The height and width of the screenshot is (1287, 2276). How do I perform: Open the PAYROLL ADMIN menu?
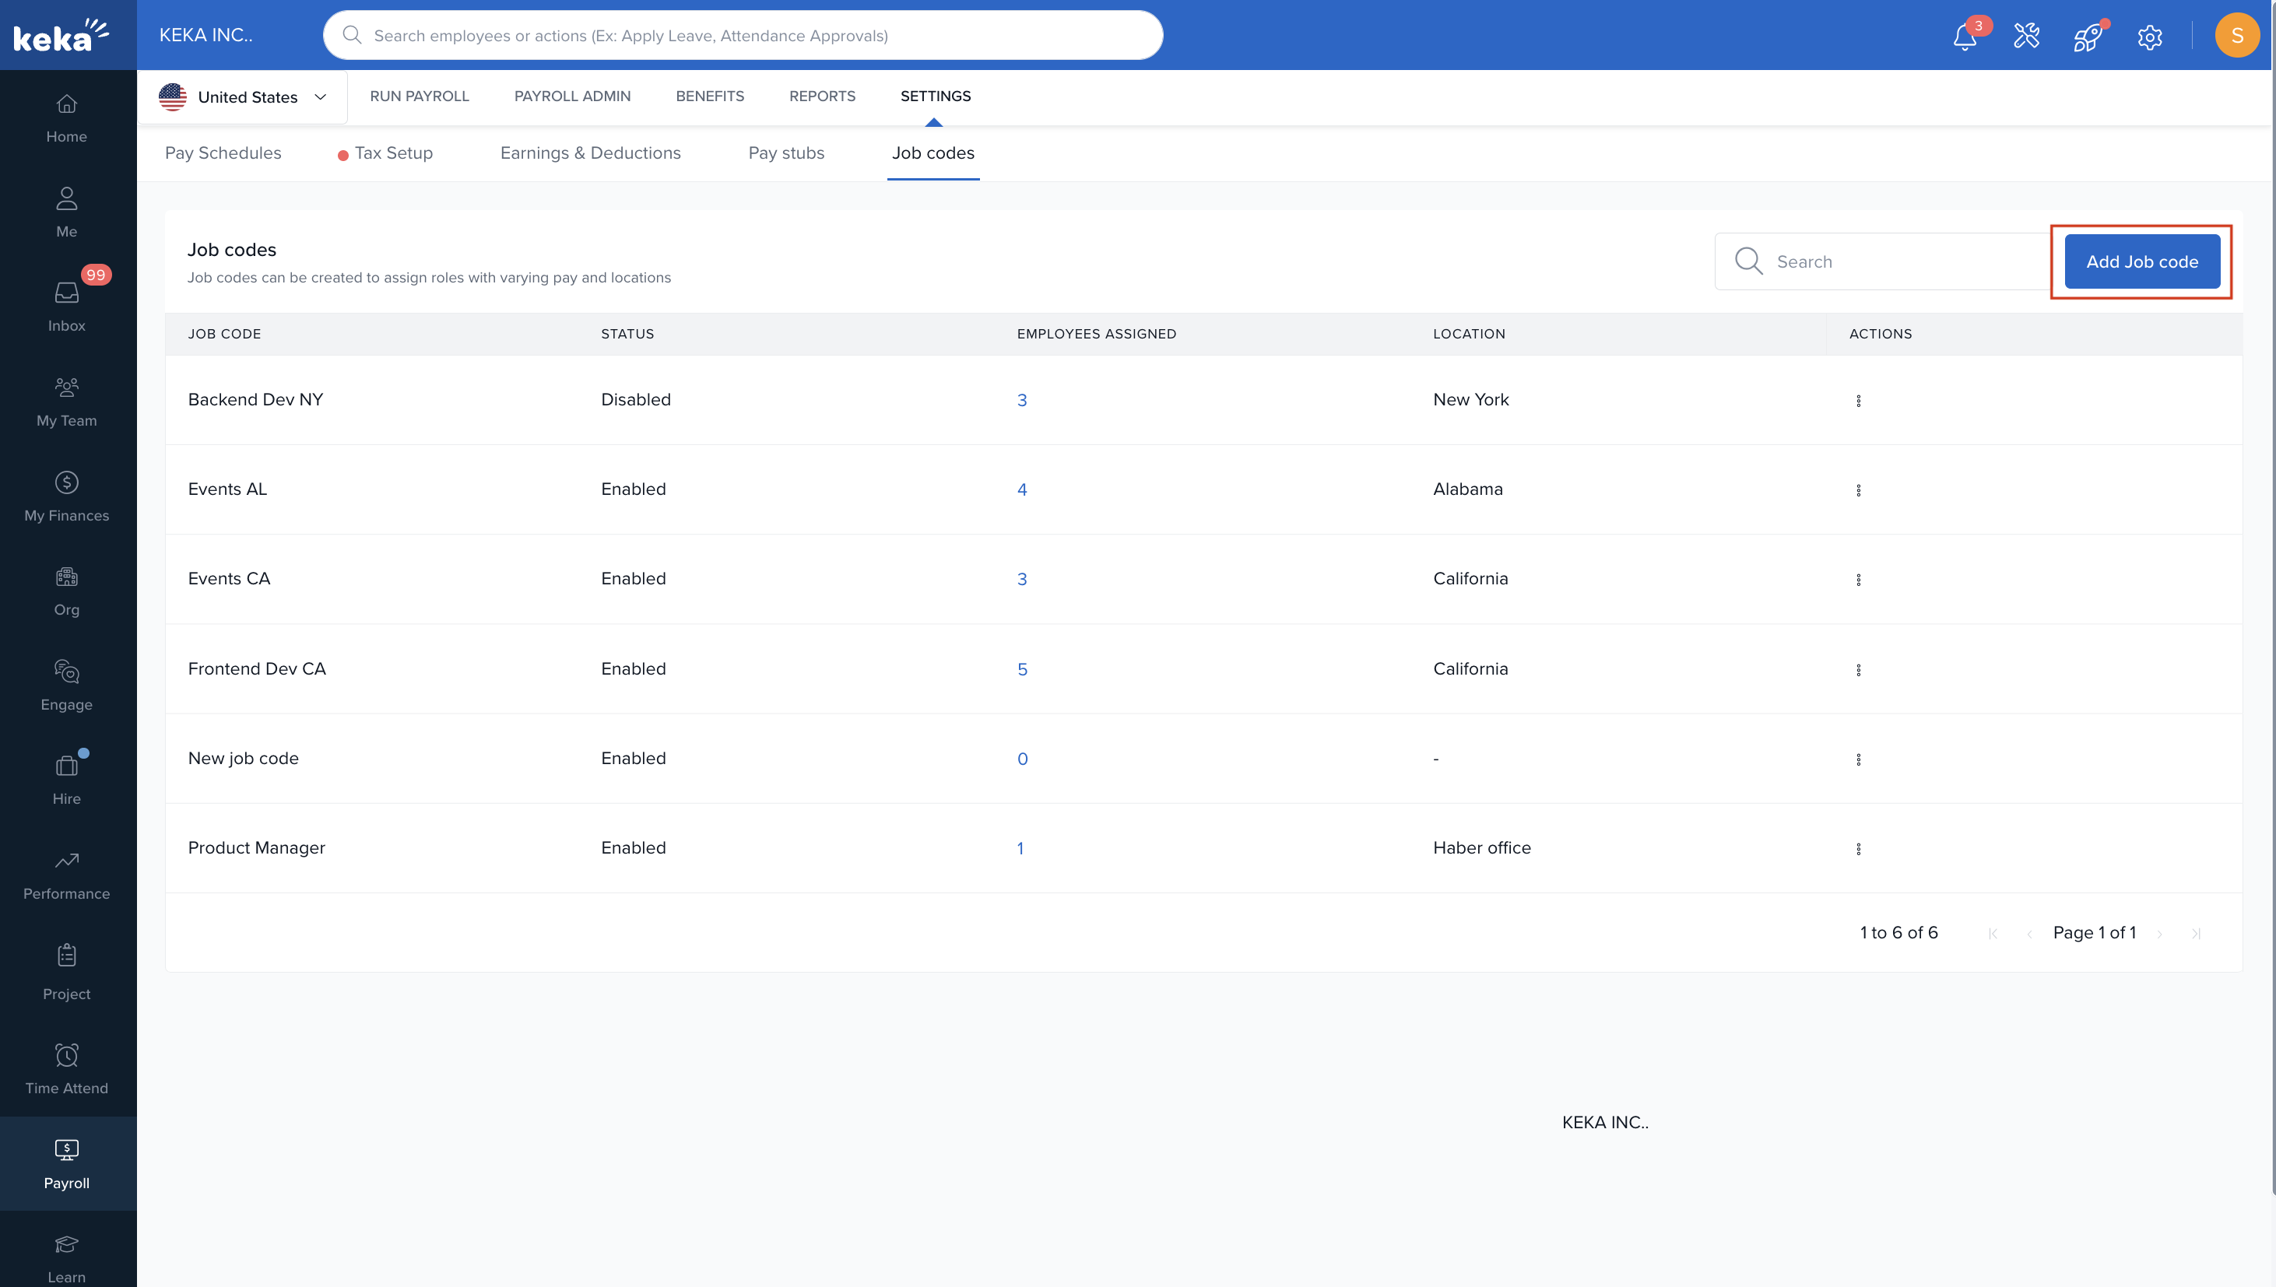pyautogui.click(x=572, y=96)
